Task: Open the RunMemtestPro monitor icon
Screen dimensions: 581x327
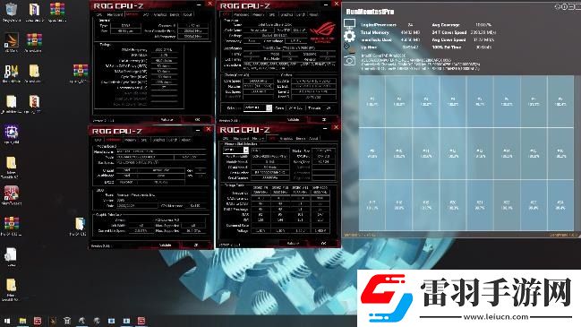Action: [x=349, y=24]
